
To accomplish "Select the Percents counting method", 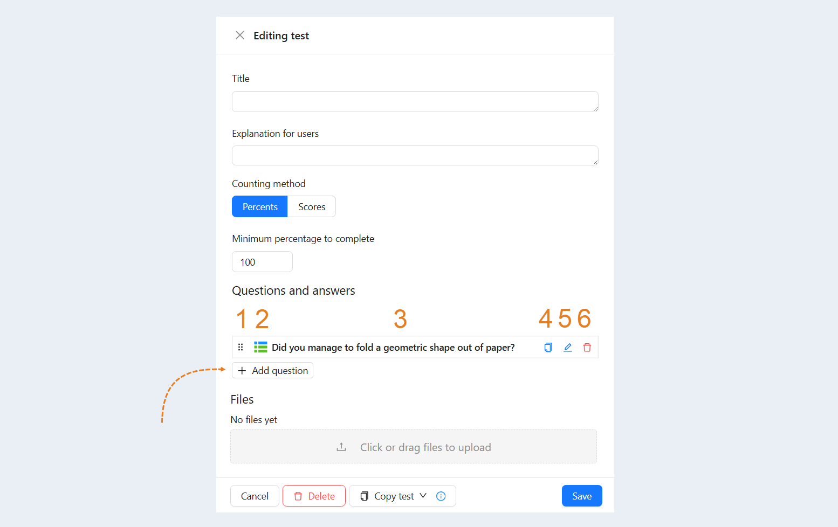I will tap(260, 206).
